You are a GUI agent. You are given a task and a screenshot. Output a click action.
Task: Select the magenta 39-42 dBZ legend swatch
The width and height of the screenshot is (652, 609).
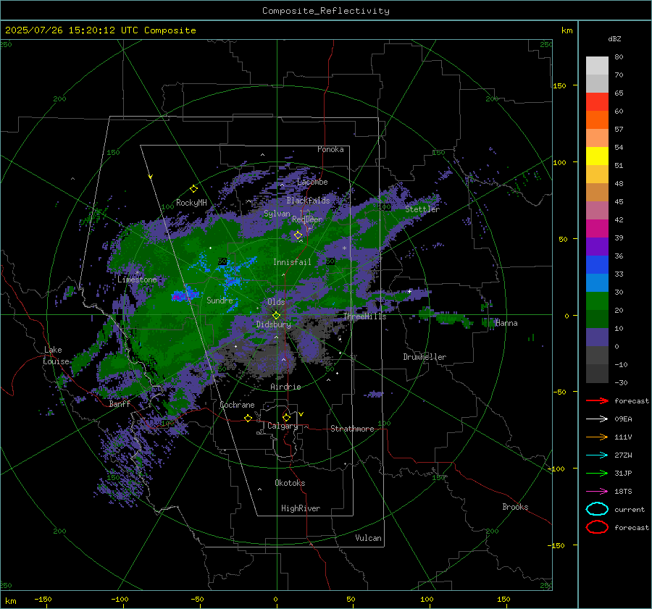(597, 228)
